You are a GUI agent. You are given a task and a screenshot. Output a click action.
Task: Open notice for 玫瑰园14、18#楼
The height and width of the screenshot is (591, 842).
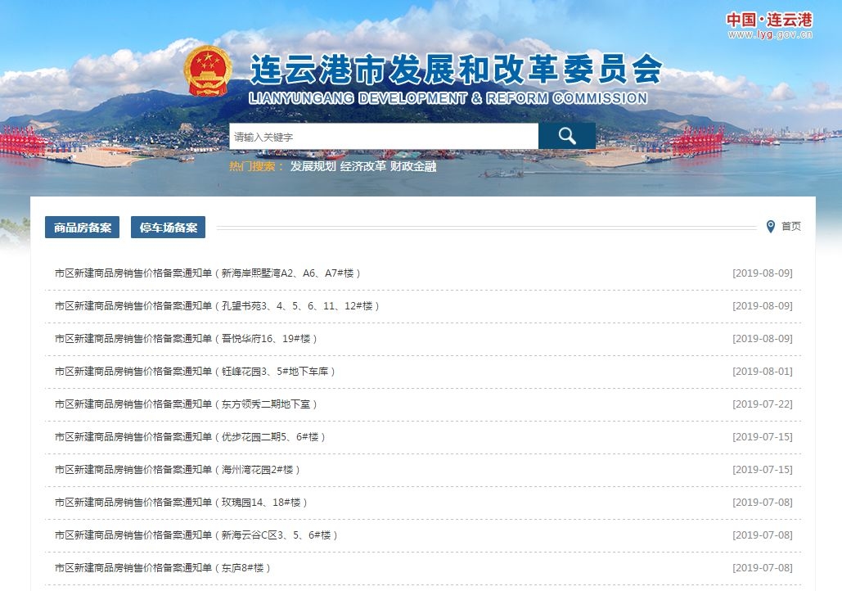(x=181, y=503)
